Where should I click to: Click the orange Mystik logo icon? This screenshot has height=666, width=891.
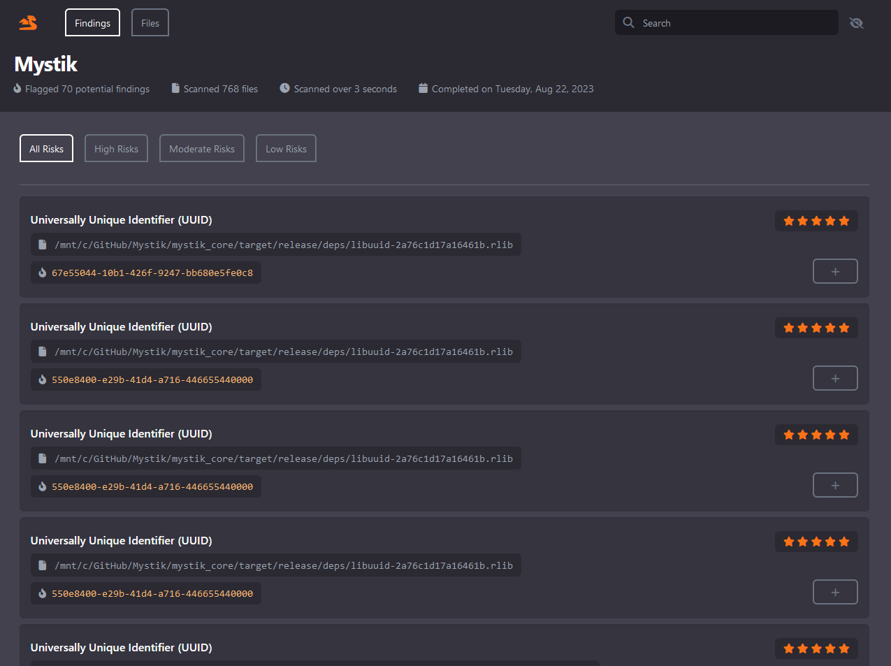tap(28, 23)
